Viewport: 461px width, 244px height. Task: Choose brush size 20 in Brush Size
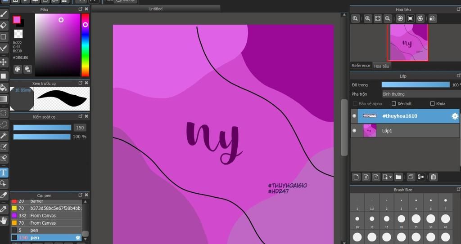pos(401,221)
